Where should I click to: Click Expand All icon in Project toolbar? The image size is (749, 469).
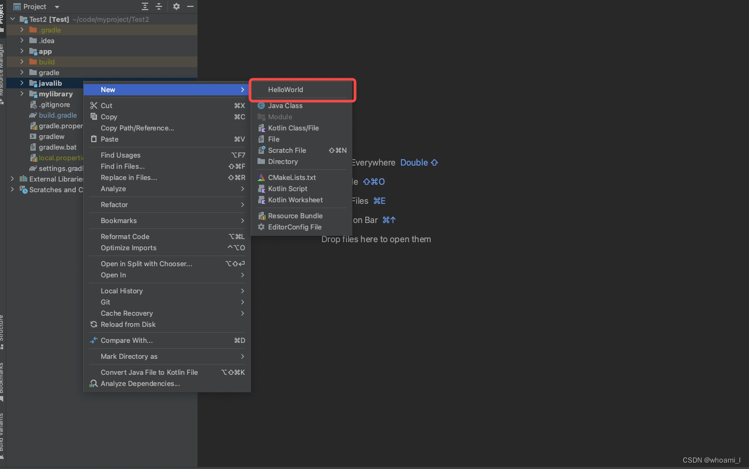click(145, 6)
